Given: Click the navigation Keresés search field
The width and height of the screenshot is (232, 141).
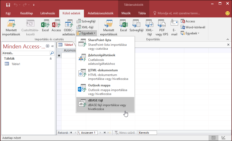Looking at the screenshot, I should (26, 53).
